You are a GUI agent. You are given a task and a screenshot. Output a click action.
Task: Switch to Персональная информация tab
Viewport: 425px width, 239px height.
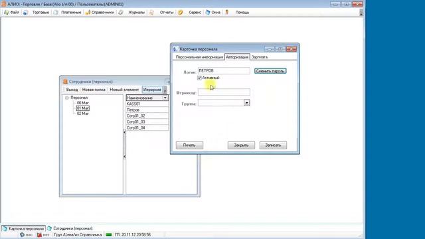pyautogui.click(x=199, y=57)
